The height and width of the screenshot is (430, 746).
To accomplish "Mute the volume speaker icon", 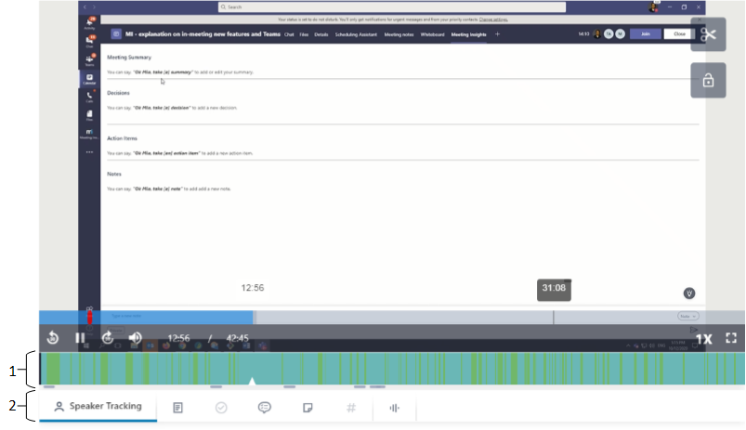I will [x=136, y=339].
